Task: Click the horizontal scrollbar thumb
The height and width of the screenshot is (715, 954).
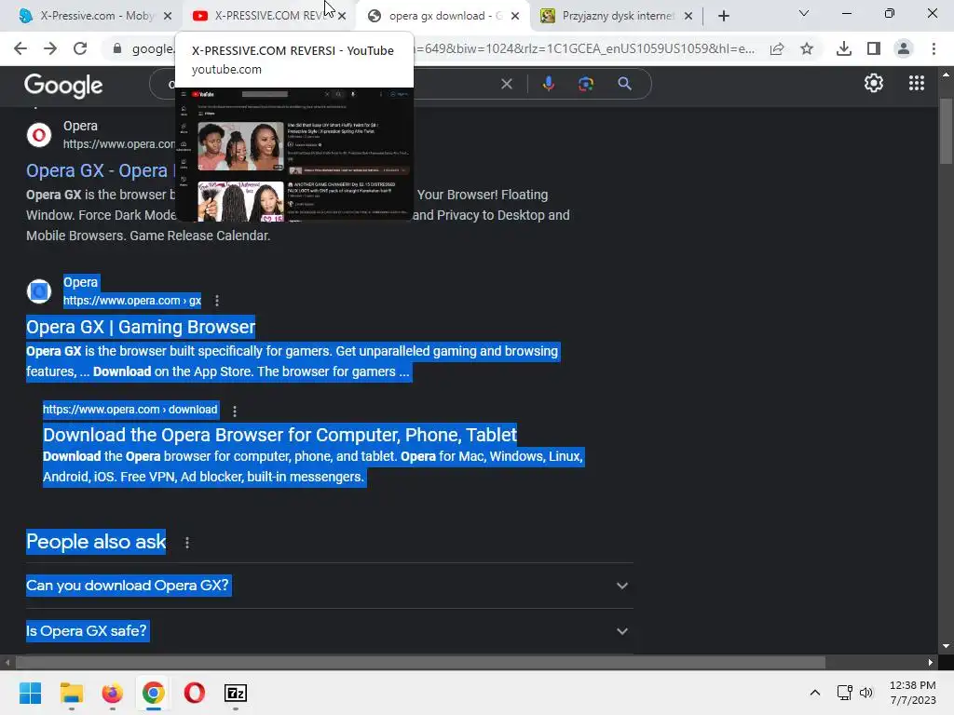Action: 420,662
